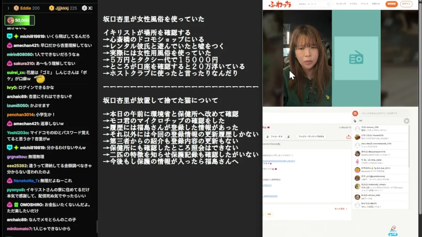422x237 pixels.
Task: Click avatar of commenter ボケ
Action: (357, 153)
